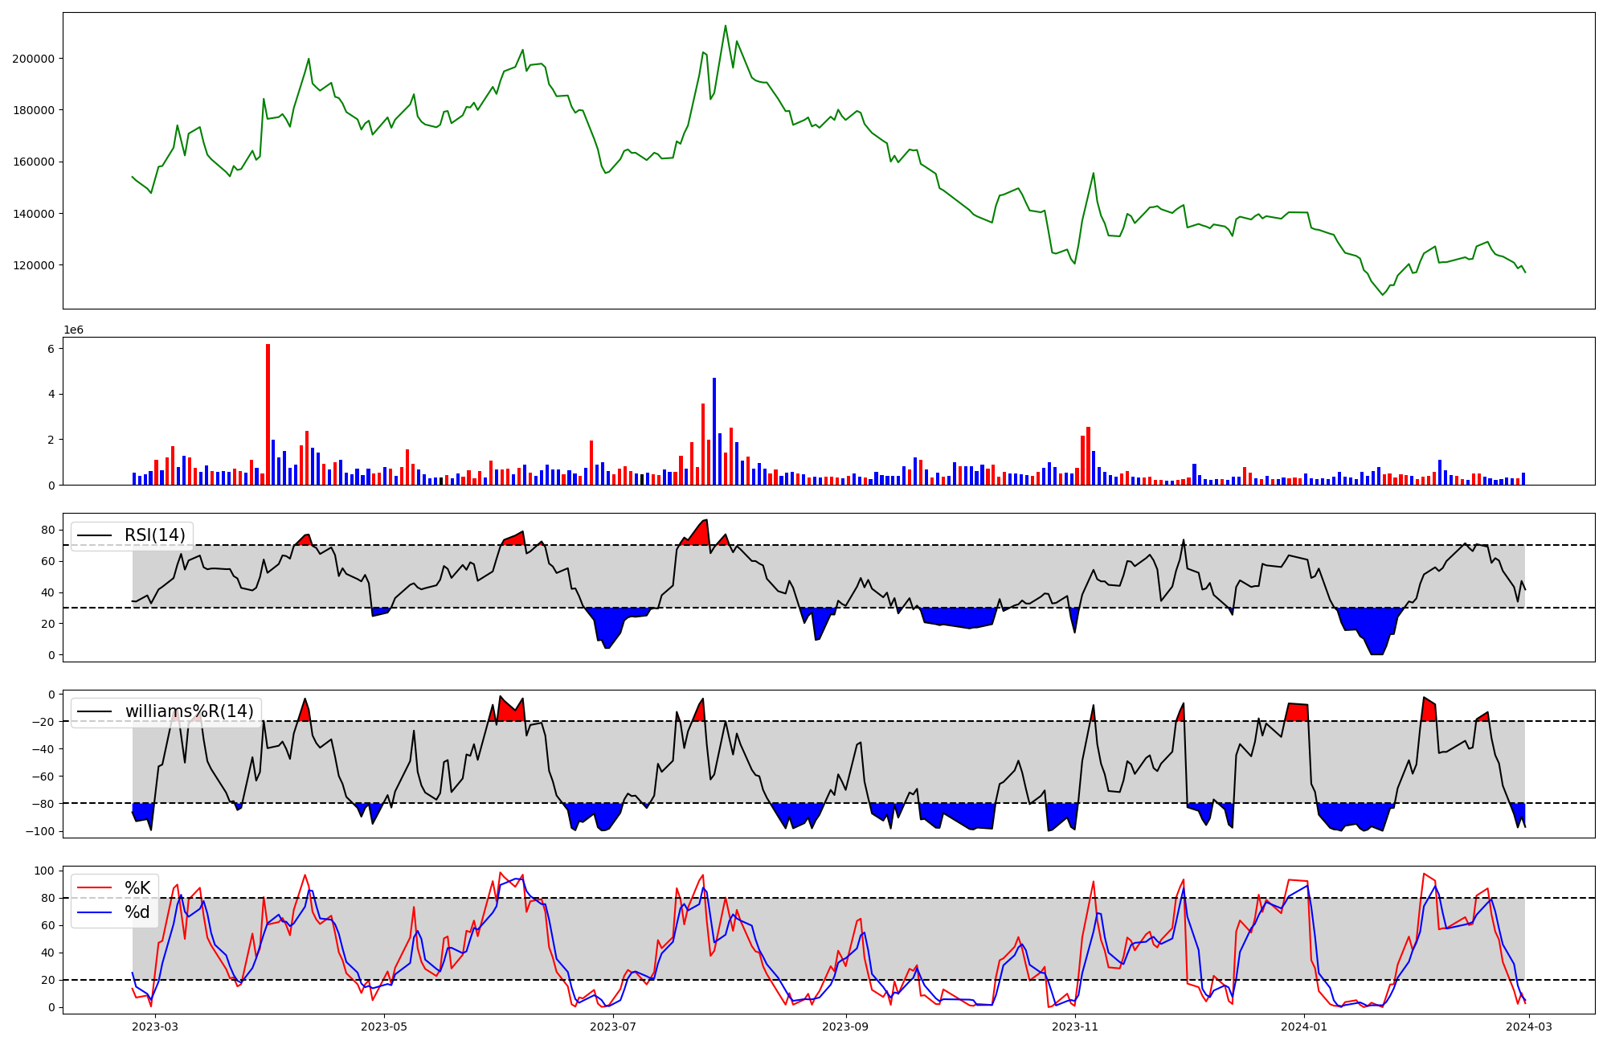1607x1045 pixels.
Task: Click the 200000 price axis label
Action: click(33, 59)
